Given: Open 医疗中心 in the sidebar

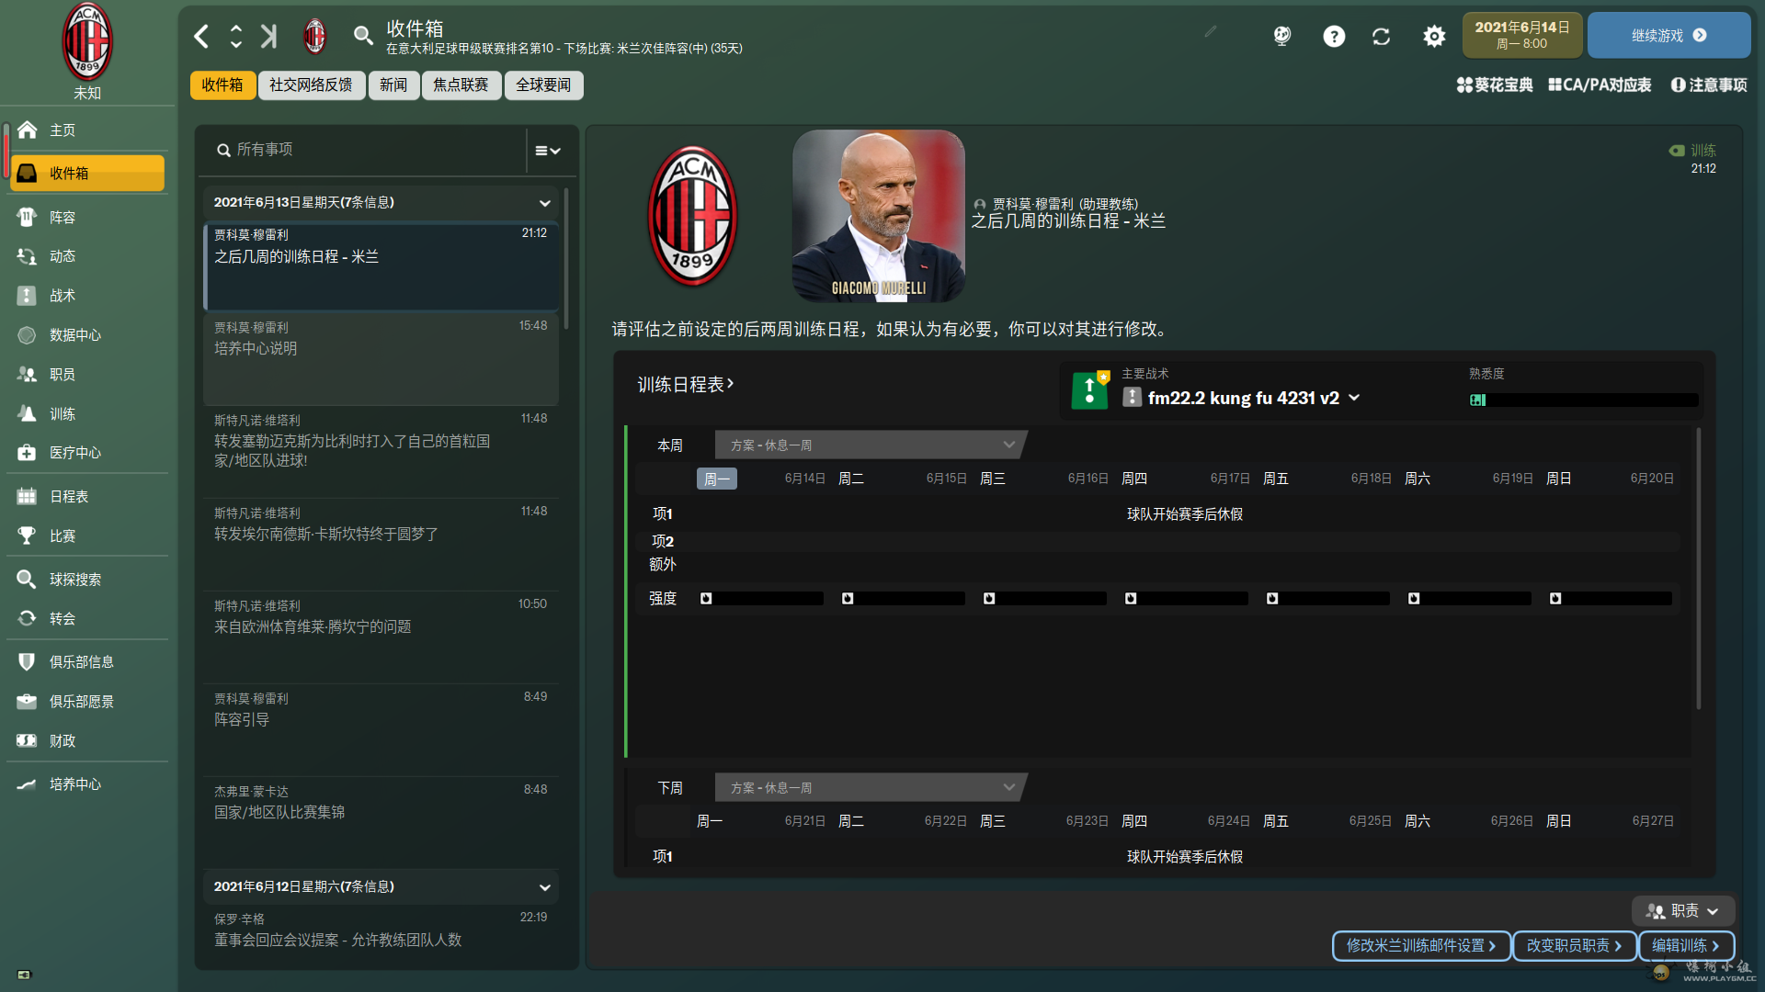Looking at the screenshot, I should [x=87, y=453].
